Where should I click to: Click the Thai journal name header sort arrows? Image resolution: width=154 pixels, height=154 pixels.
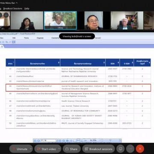[59, 63]
